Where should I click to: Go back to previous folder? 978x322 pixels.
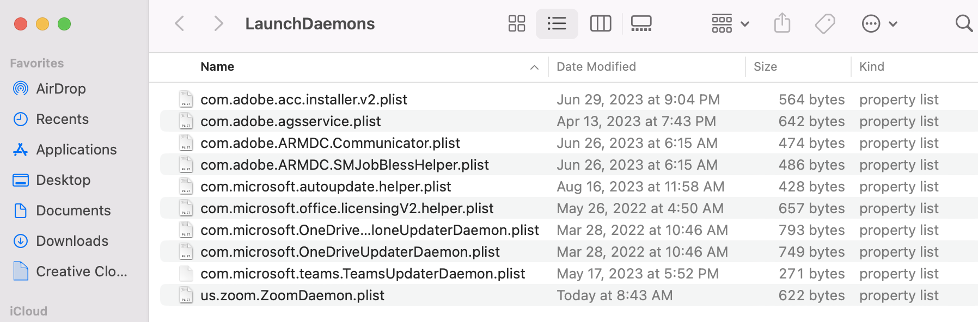pyautogui.click(x=180, y=24)
